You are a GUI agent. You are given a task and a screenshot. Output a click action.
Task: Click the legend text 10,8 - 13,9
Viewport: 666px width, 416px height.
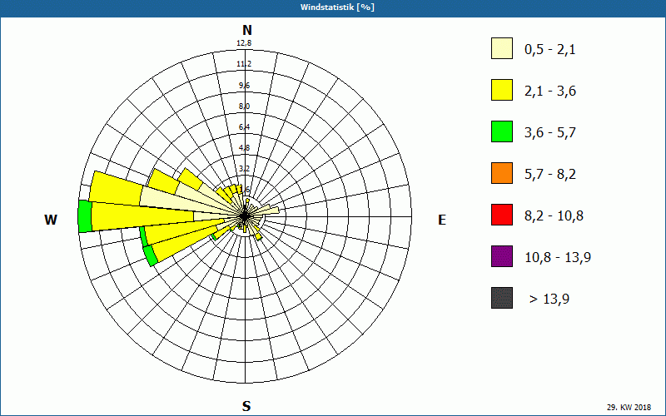(x=558, y=258)
